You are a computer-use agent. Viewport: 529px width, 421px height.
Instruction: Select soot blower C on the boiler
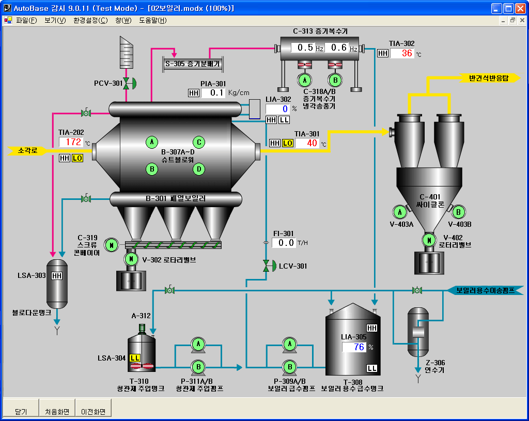(198, 142)
